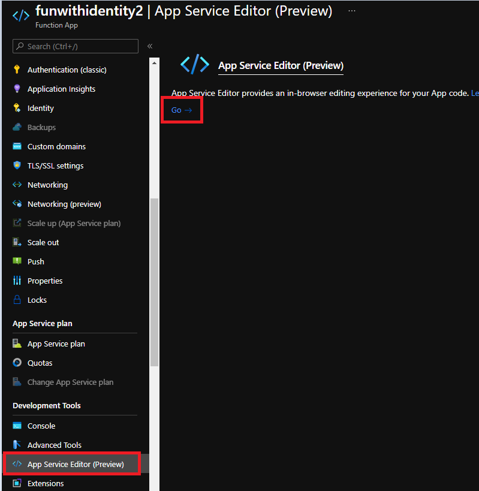This screenshot has width=479, height=491.
Task: Click the Authentication (classic) key icon
Action: (x=17, y=69)
